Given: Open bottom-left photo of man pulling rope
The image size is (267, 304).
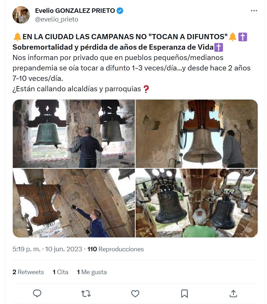Looking at the screenshot, I should coord(74,203).
